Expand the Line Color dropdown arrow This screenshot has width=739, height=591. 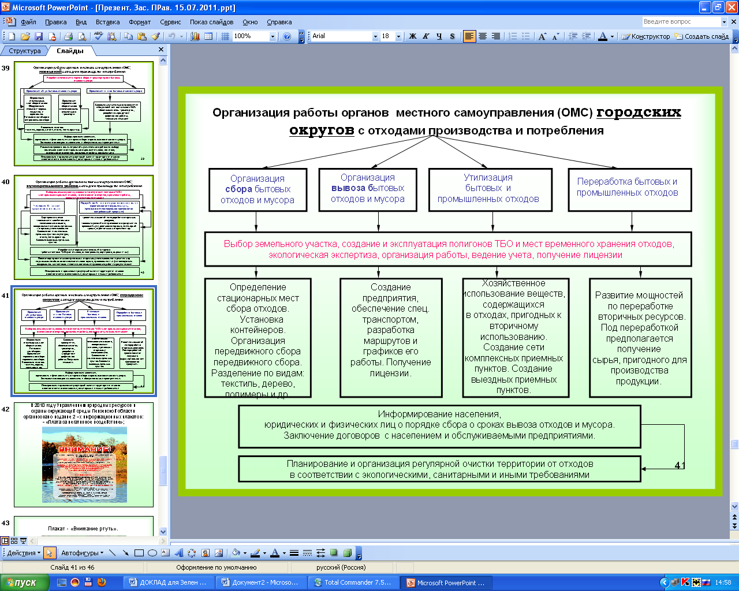264,553
